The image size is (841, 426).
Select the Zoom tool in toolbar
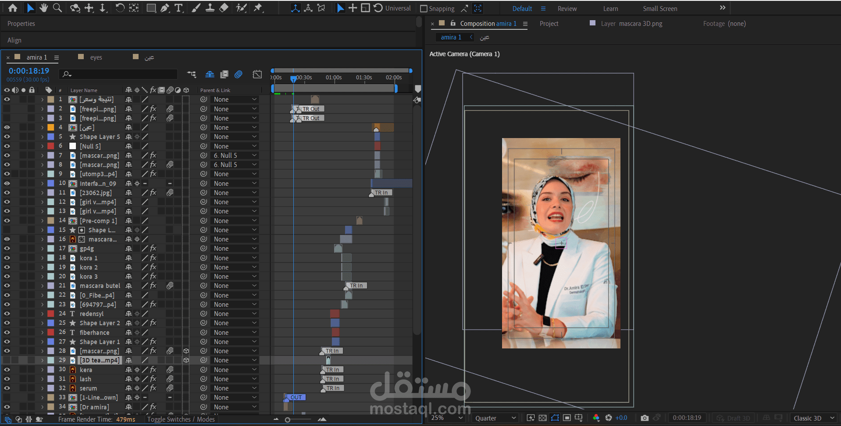[57, 8]
